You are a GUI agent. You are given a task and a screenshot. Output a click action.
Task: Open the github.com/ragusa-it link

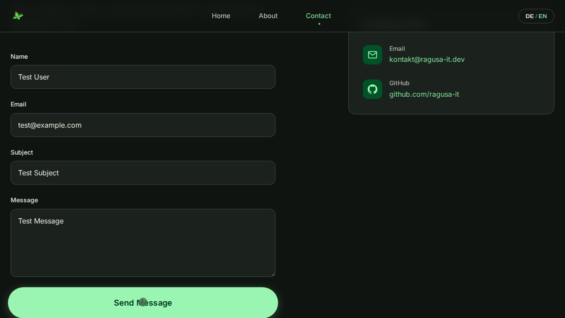424,94
